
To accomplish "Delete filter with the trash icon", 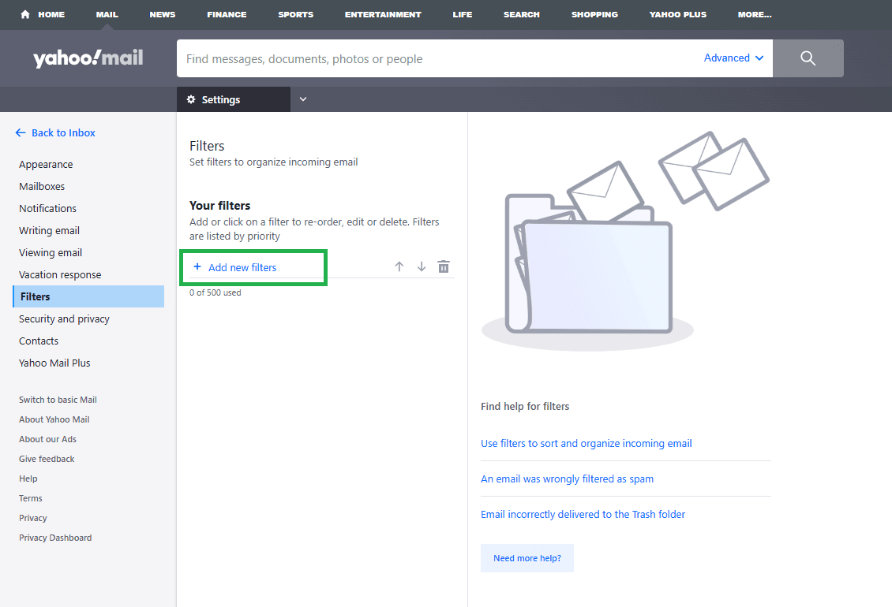I will [x=444, y=266].
